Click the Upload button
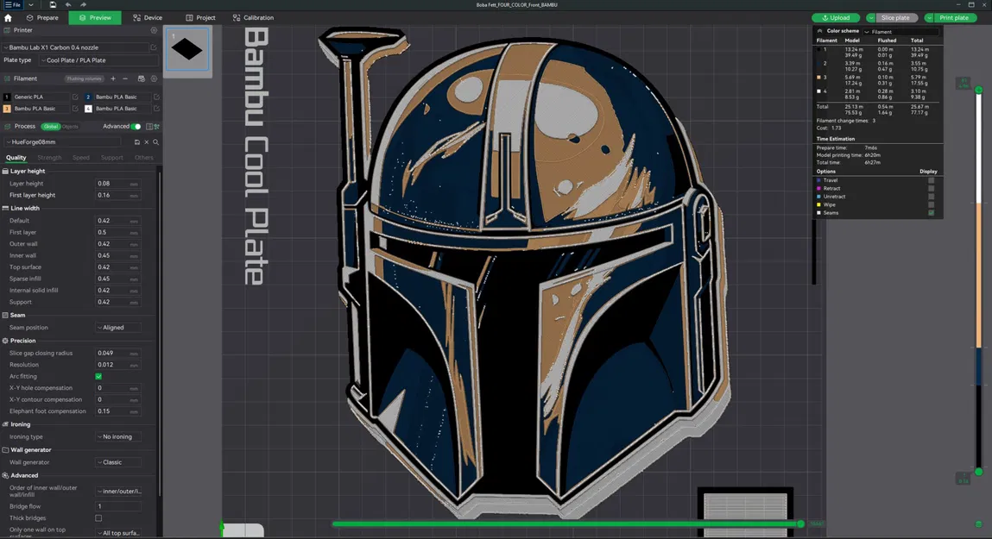 pos(836,17)
